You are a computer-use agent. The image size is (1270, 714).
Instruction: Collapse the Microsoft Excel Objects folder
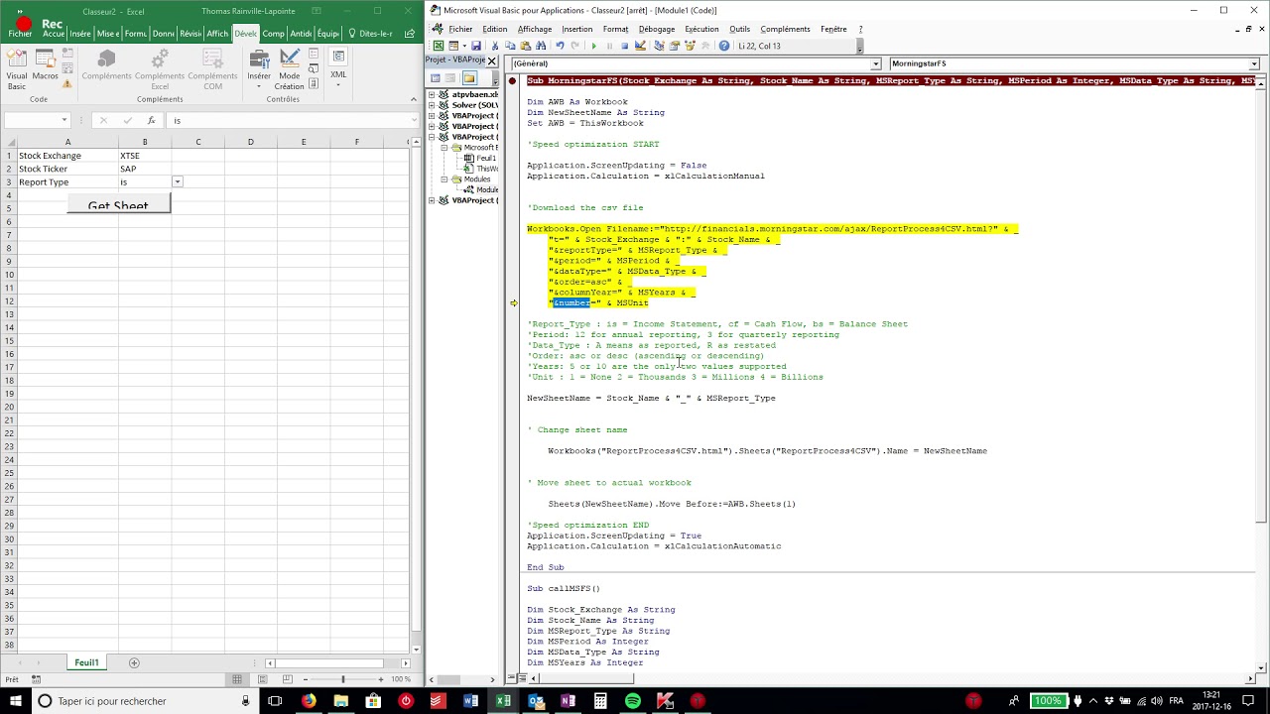[444, 148]
